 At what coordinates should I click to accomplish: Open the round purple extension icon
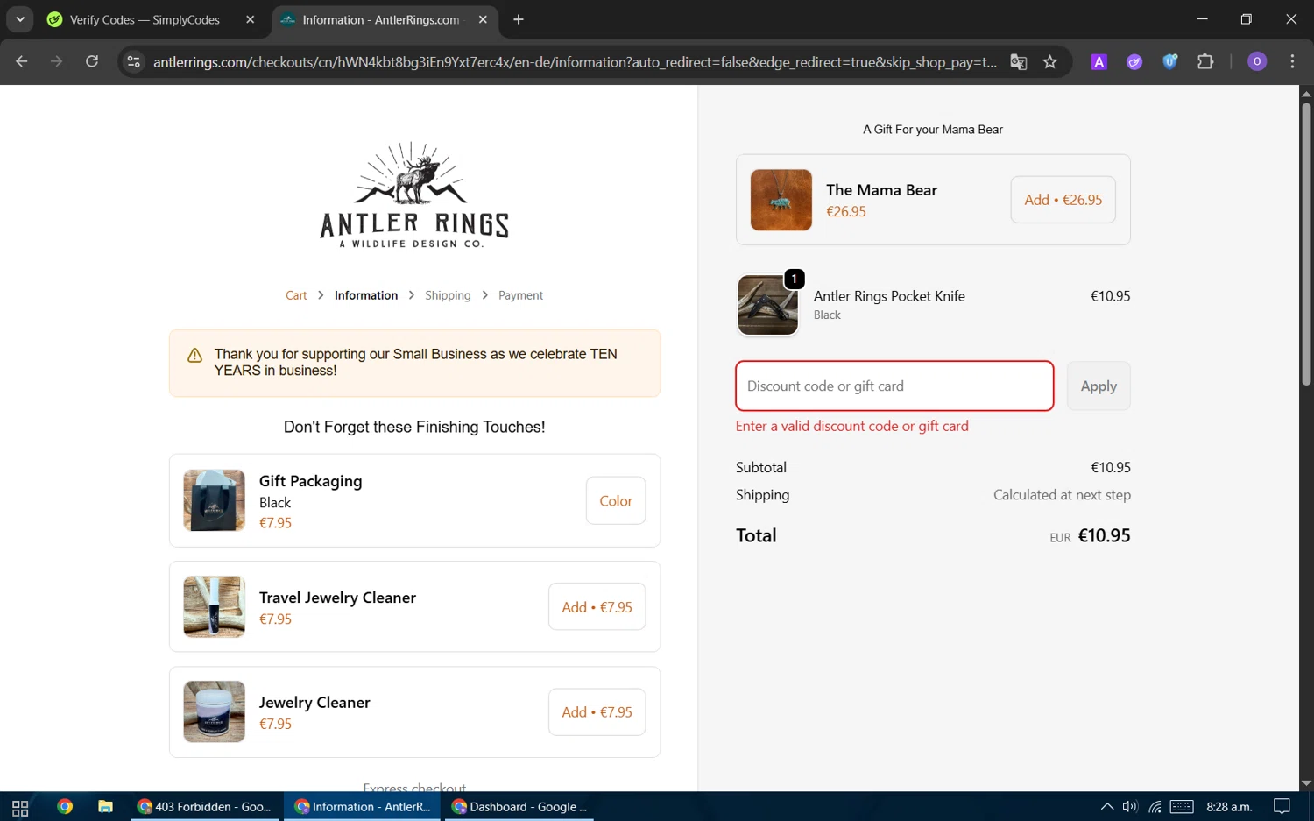pyautogui.click(x=1134, y=61)
